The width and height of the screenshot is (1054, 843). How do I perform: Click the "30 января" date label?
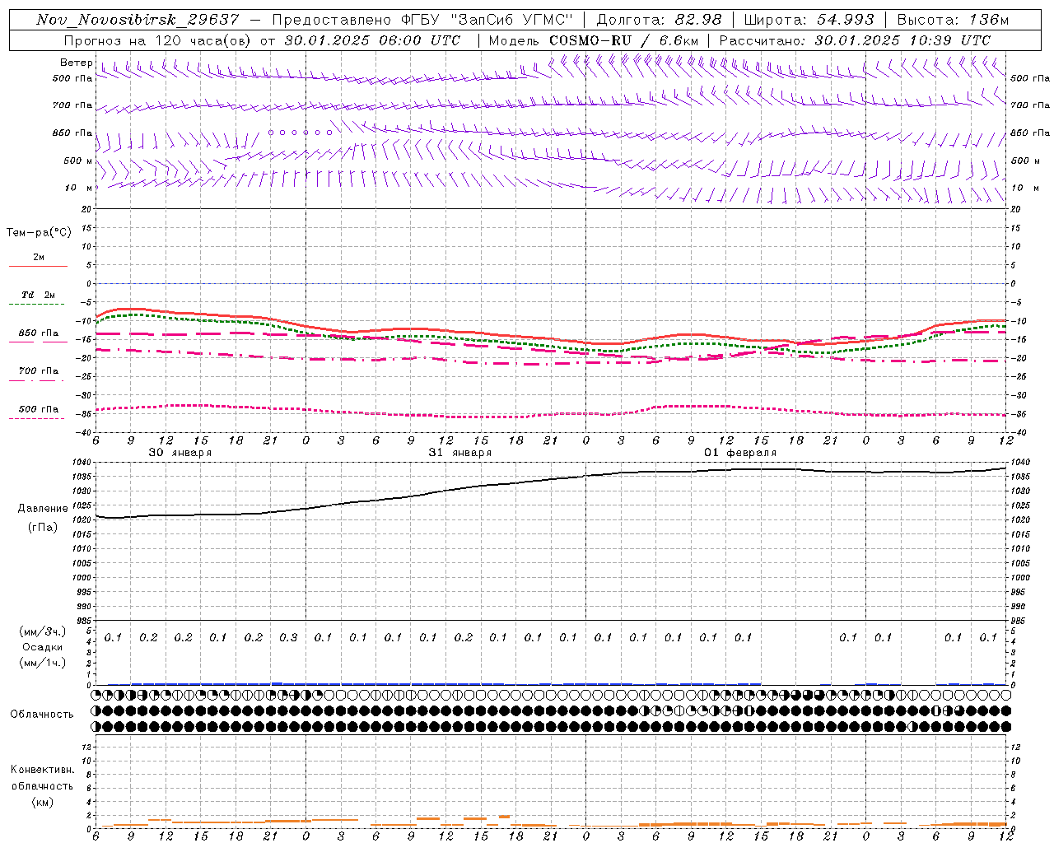tap(180, 453)
